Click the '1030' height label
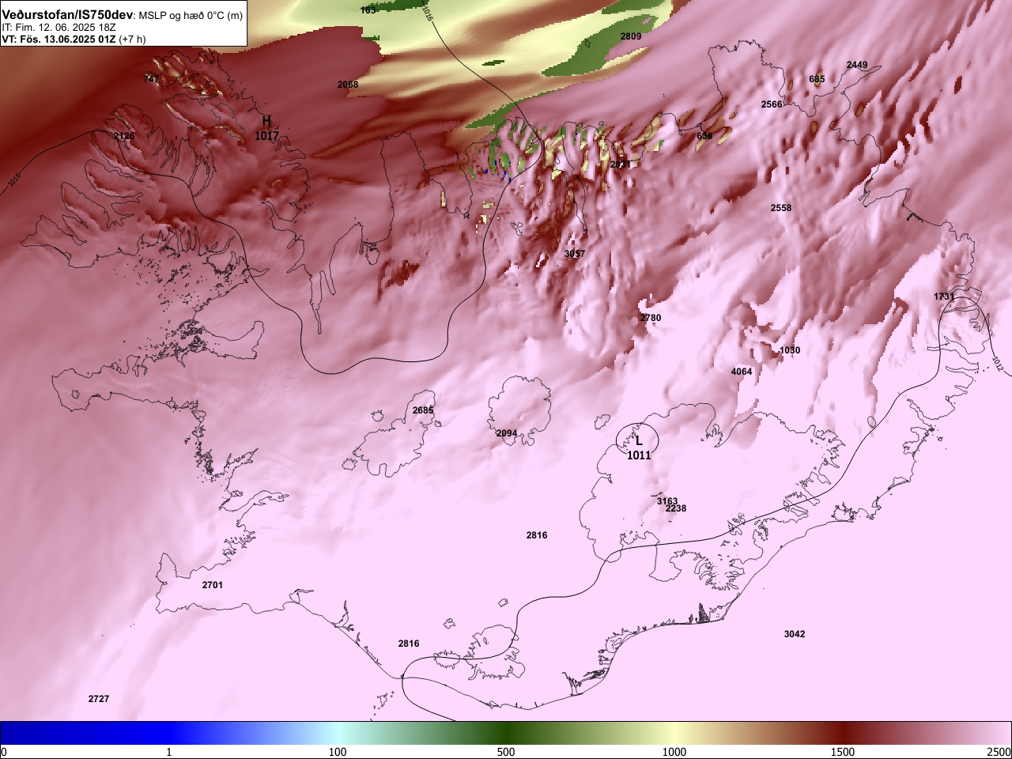Screen dimensions: 1012x759 (790, 350)
